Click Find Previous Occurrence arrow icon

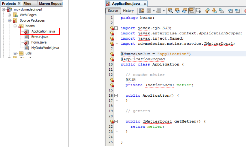pyautogui.click(x=178, y=11)
